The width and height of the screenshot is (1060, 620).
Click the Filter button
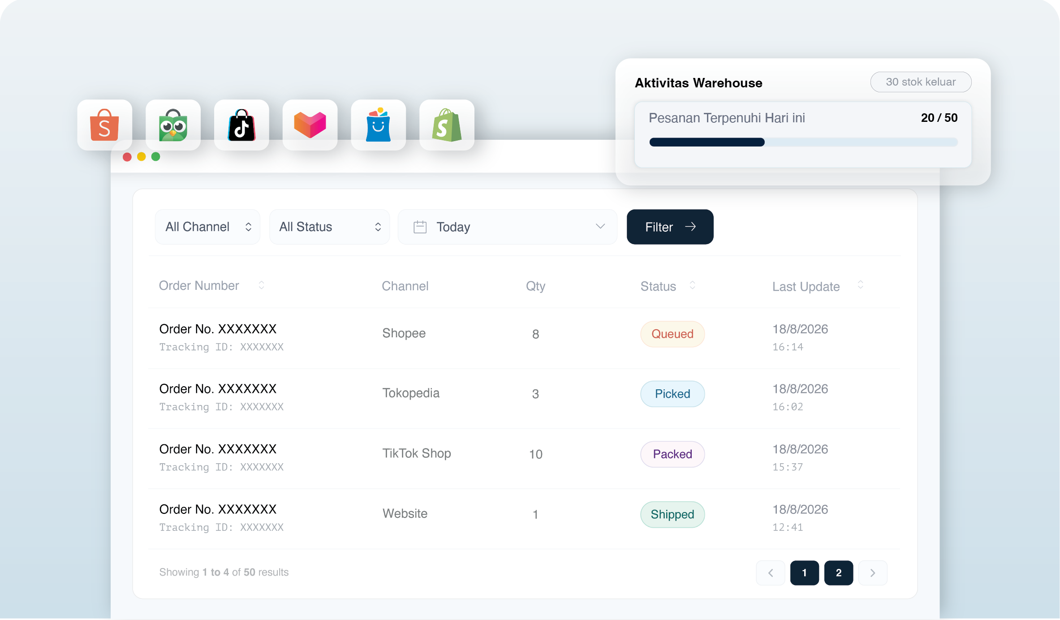(x=670, y=227)
